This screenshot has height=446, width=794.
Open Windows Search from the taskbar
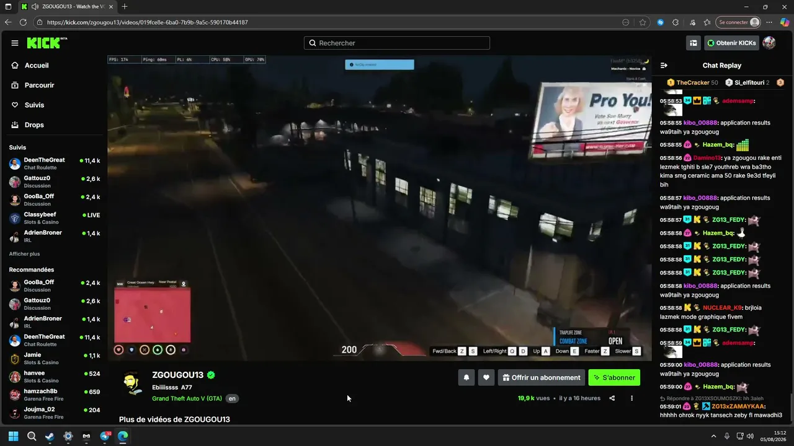pos(32,436)
